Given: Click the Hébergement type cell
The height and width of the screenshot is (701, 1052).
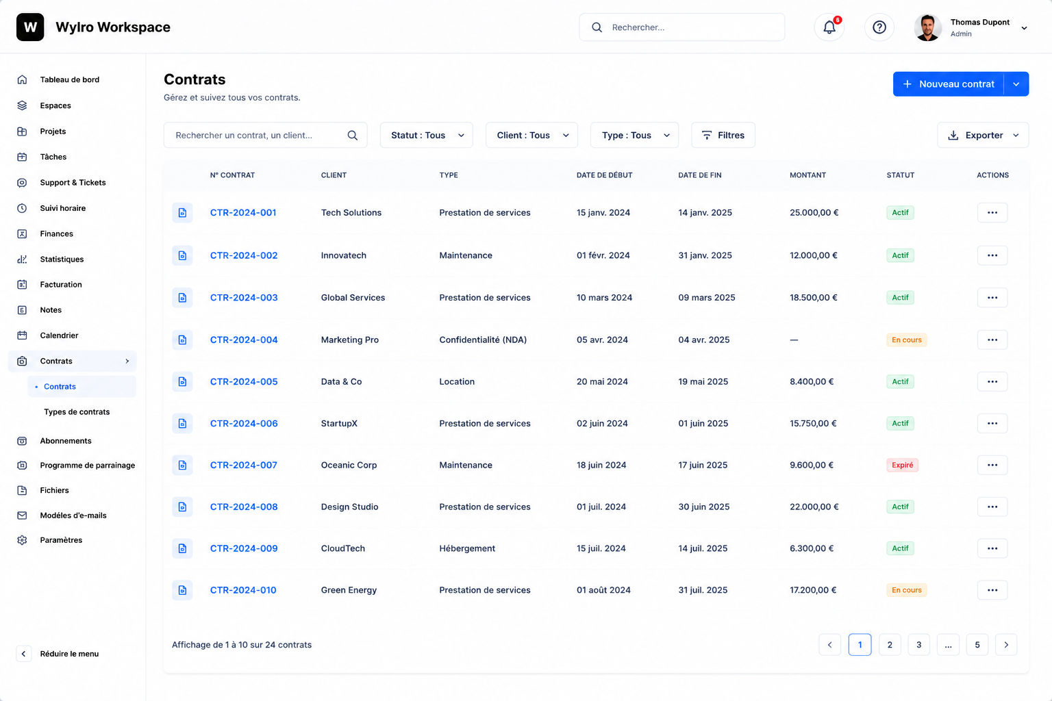Looking at the screenshot, I should pyautogui.click(x=467, y=548).
